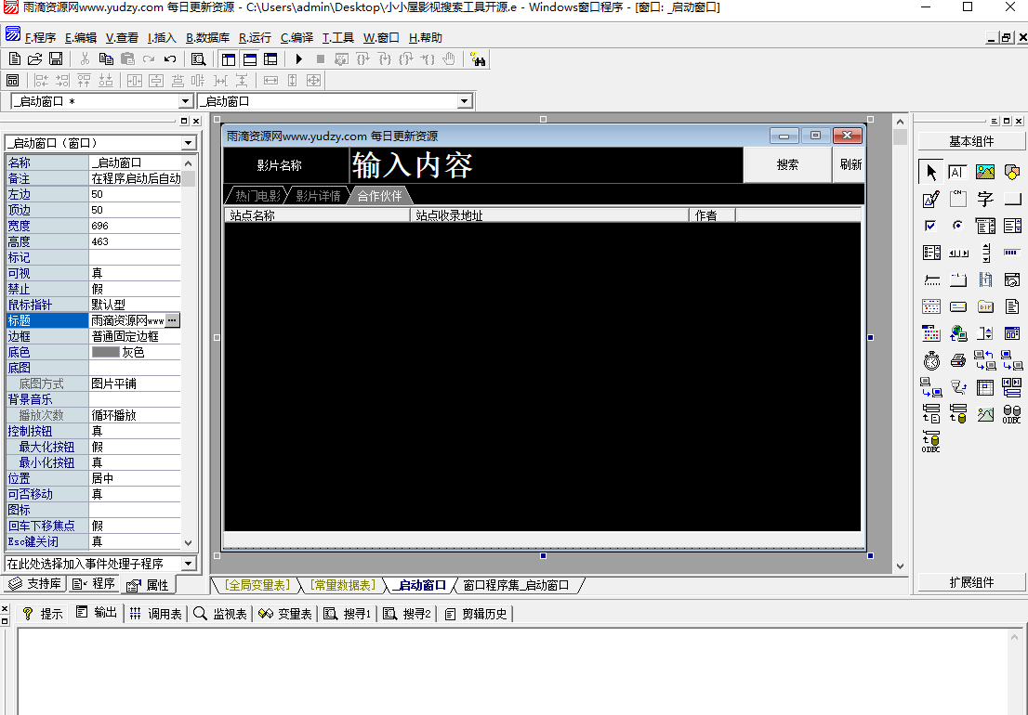Select the Label '字' component icon

coord(985,199)
